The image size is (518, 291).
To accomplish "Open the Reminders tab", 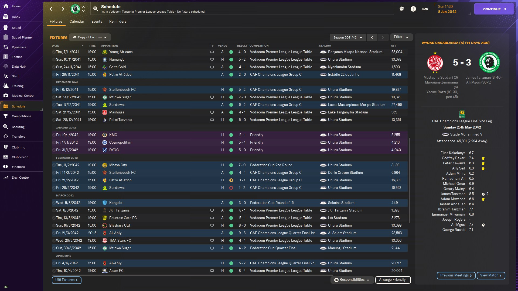I will pyautogui.click(x=118, y=21).
